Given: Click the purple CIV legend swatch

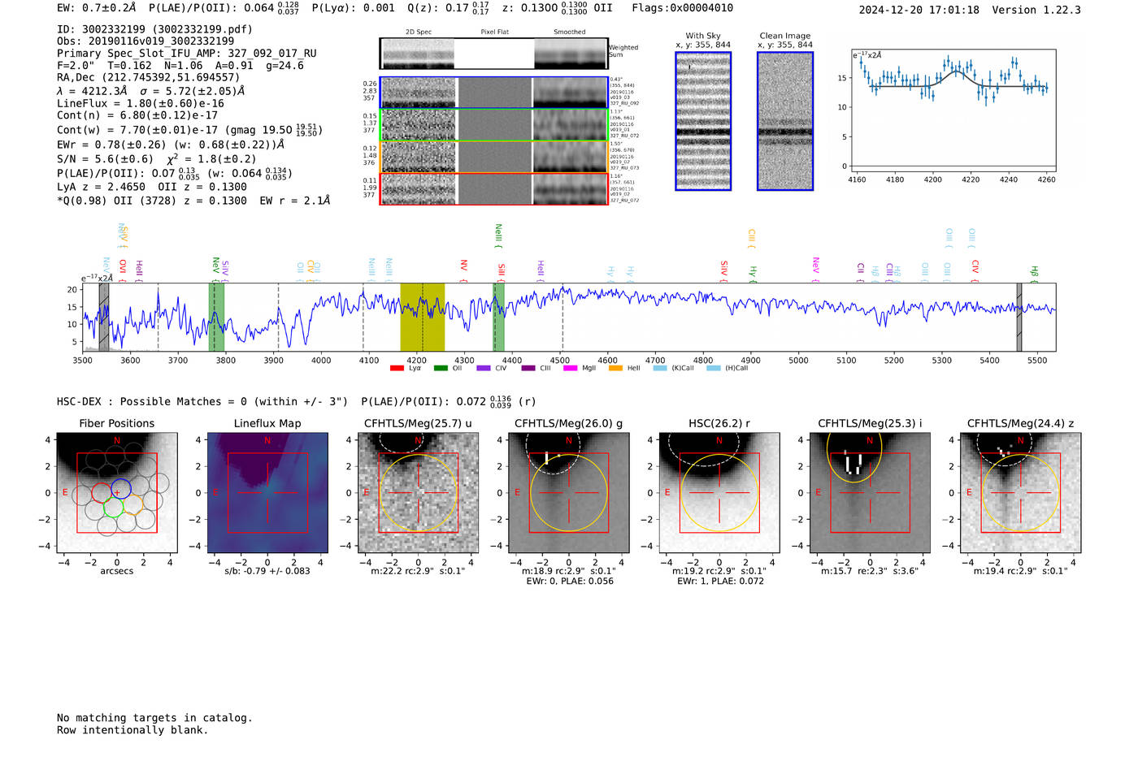Looking at the screenshot, I should (484, 369).
